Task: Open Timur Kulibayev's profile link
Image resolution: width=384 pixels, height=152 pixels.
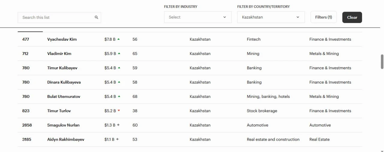Action: (62, 68)
